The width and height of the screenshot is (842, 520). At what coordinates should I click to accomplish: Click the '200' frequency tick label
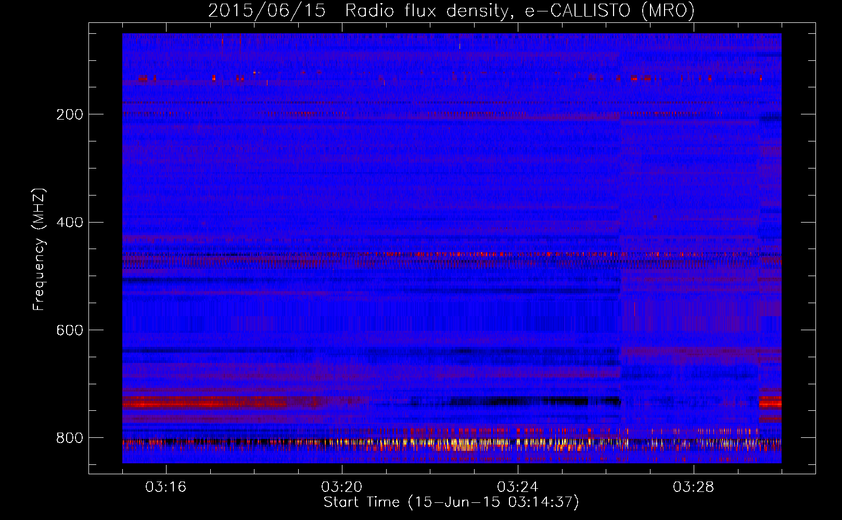click(x=70, y=114)
